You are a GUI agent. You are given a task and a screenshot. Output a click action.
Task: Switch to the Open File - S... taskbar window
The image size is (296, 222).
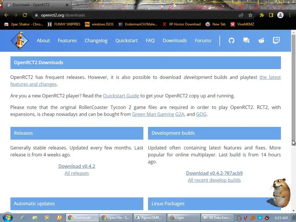[116, 218]
